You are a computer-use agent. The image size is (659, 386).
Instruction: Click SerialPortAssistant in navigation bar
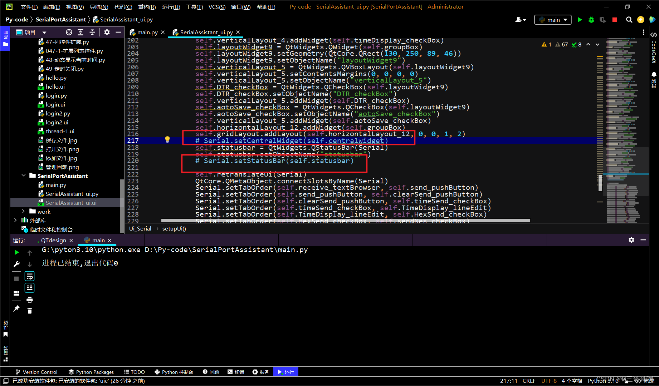61,20
